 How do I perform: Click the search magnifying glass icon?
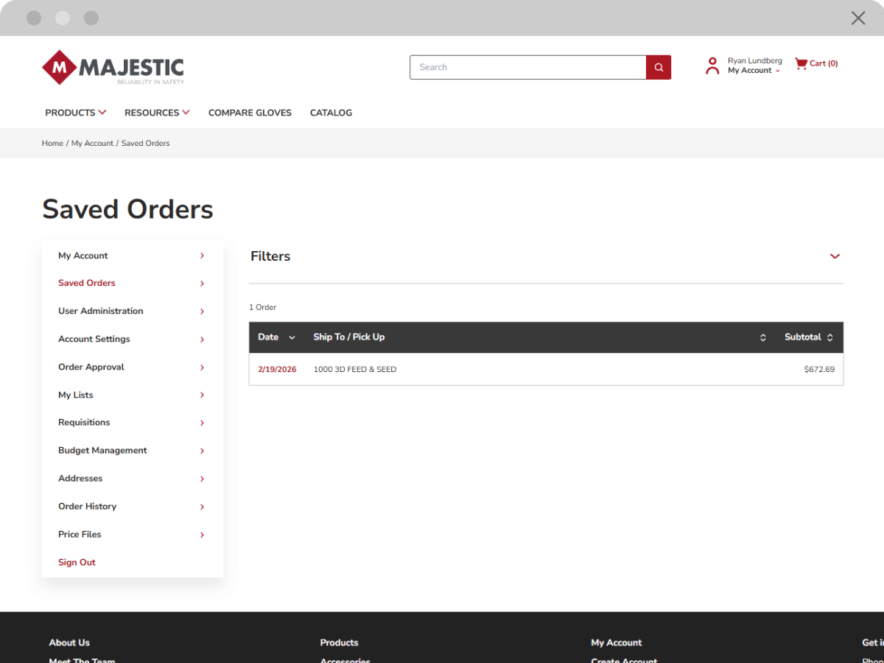click(x=658, y=67)
